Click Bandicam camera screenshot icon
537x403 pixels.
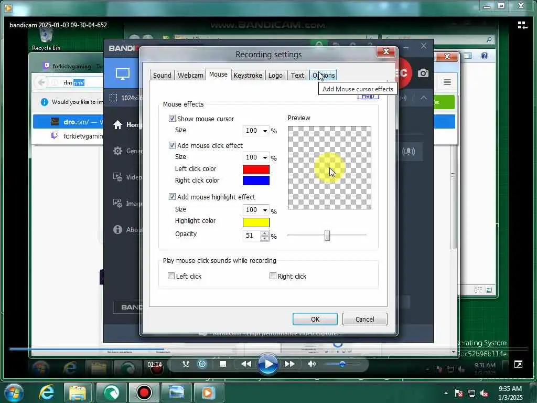[423, 73]
